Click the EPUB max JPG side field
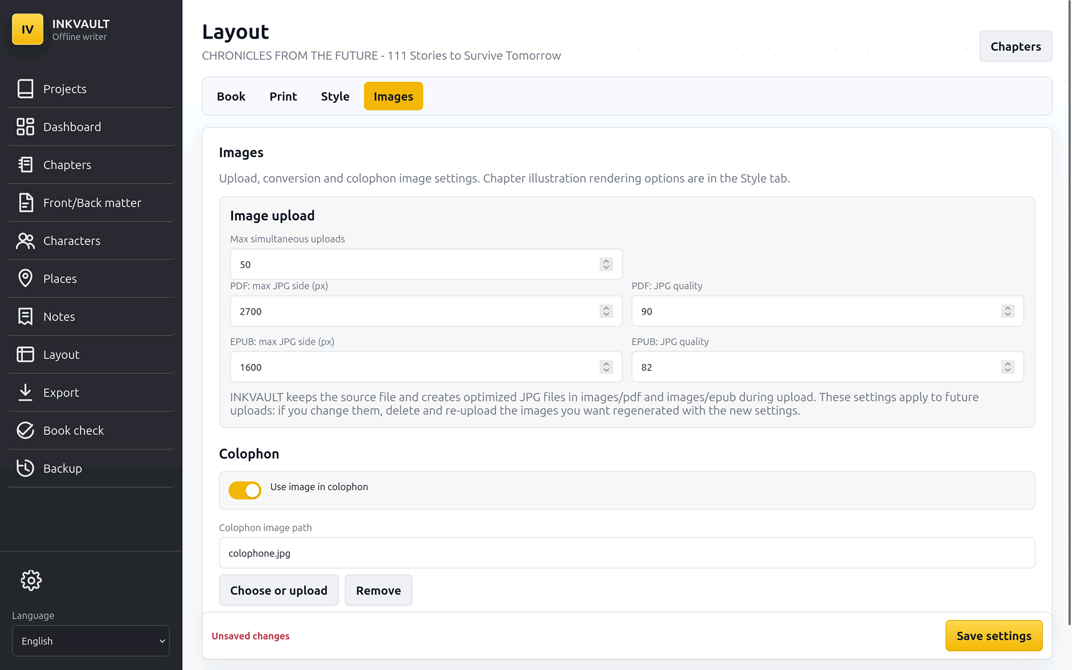 426,367
